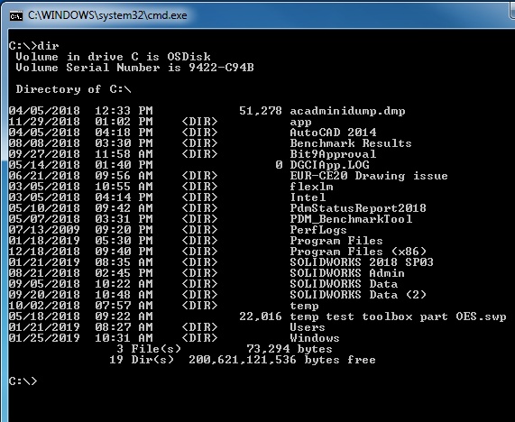Select the 'Bit9Approval' directory name
This screenshot has width=515, height=422.
click(x=333, y=154)
